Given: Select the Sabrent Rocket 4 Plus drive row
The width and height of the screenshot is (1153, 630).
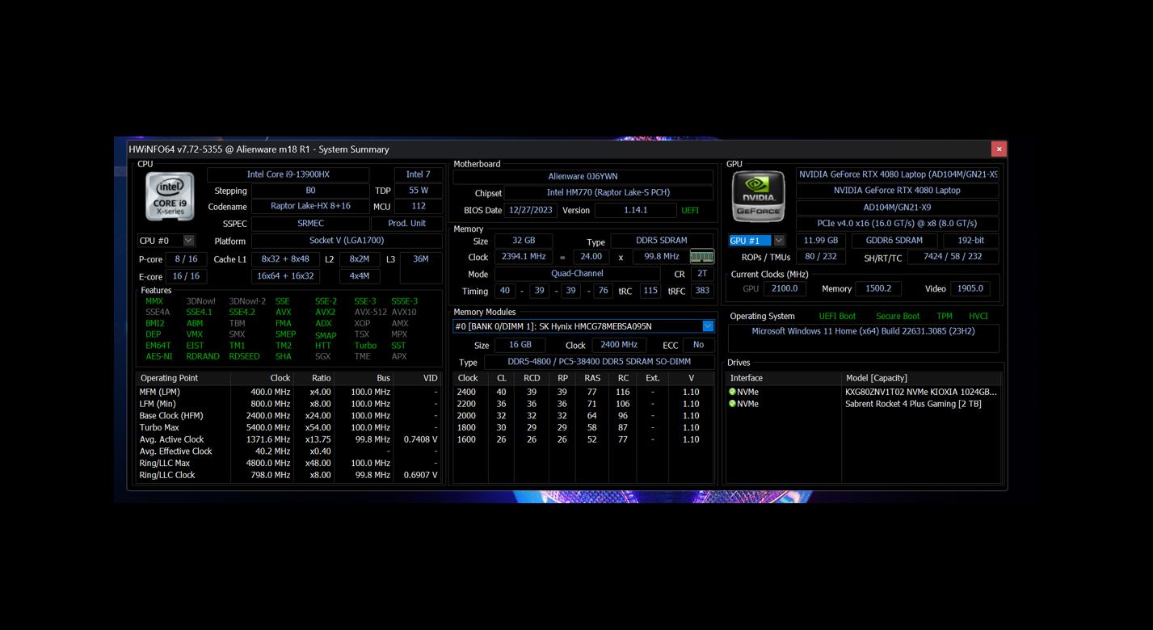Looking at the screenshot, I should 864,404.
